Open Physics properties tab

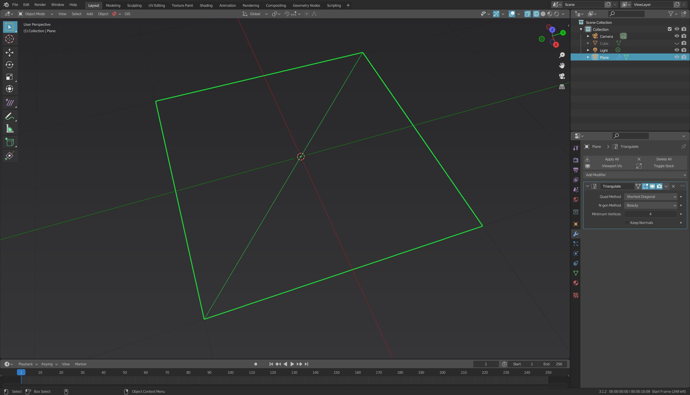[x=576, y=253]
